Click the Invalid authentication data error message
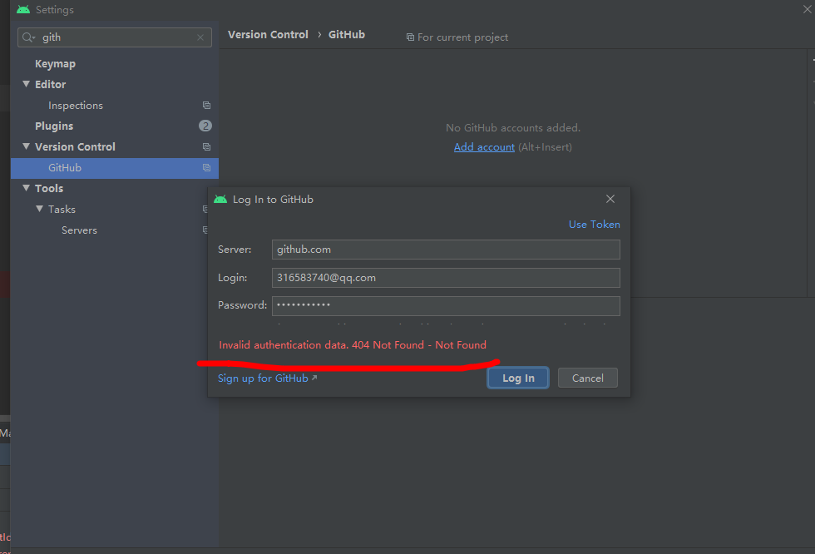Viewport: 815px width, 554px height. [x=353, y=345]
